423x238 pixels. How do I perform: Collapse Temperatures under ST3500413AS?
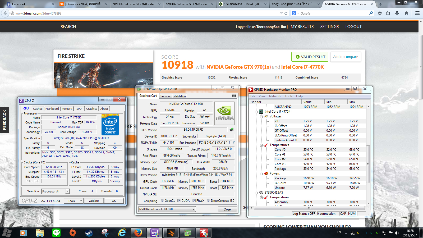click(261, 197)
